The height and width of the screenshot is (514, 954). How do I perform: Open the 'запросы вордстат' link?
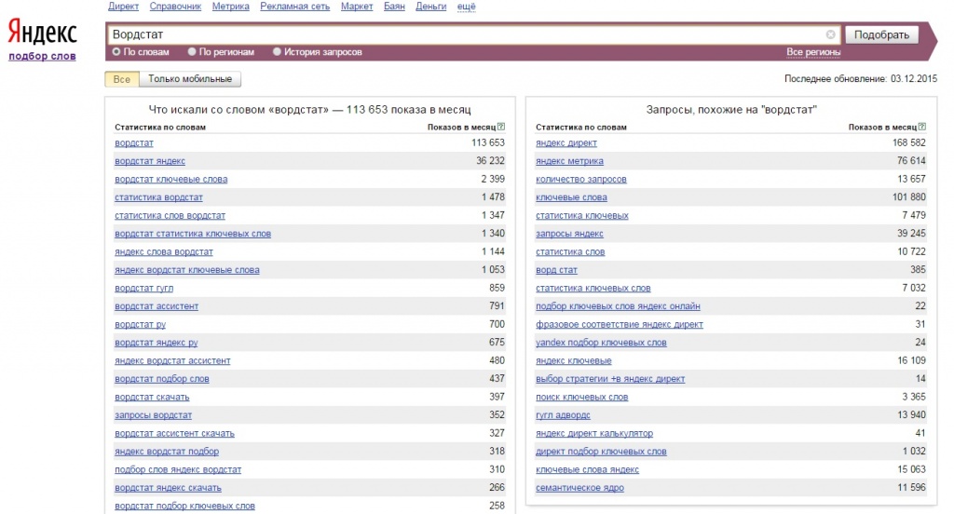pos(154,415)
